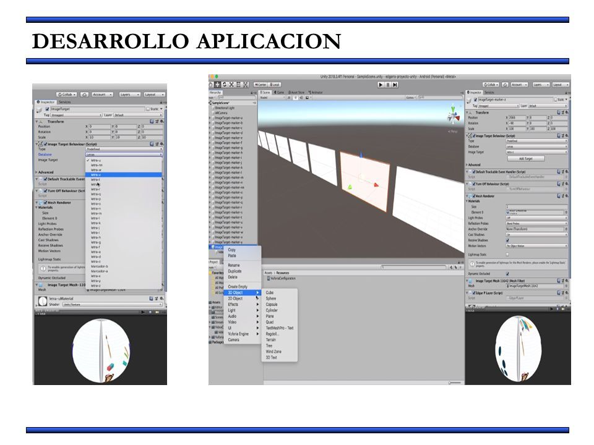Open the Collab dropdown in the main Unity window
This screenshot has width=594, height=445.
491,85
